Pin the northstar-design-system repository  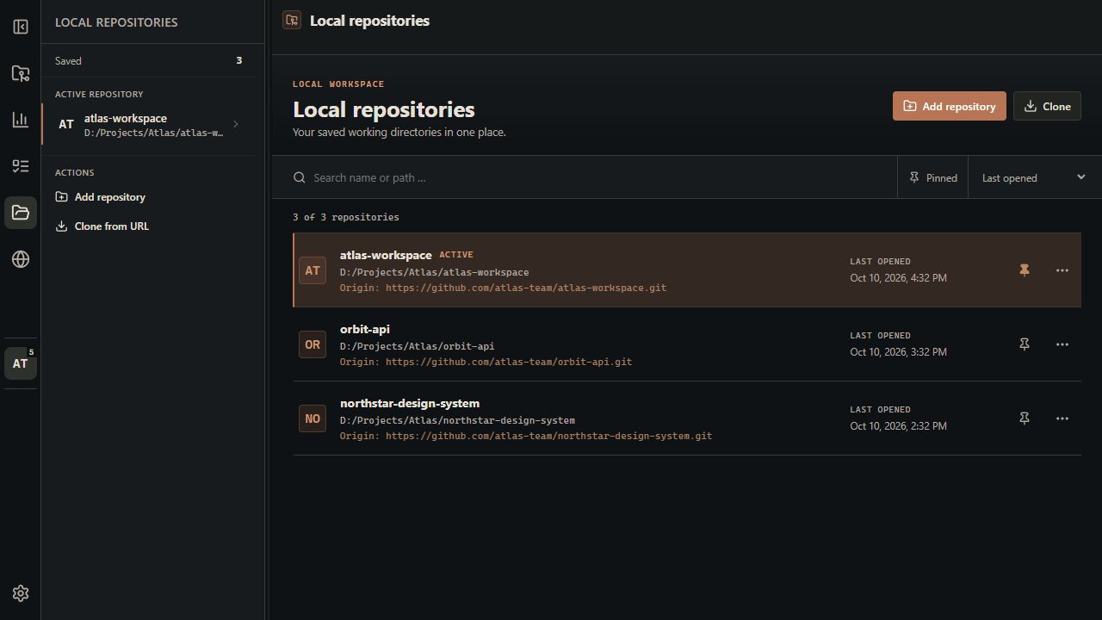pyautogui.click(x=1025, y=418)
